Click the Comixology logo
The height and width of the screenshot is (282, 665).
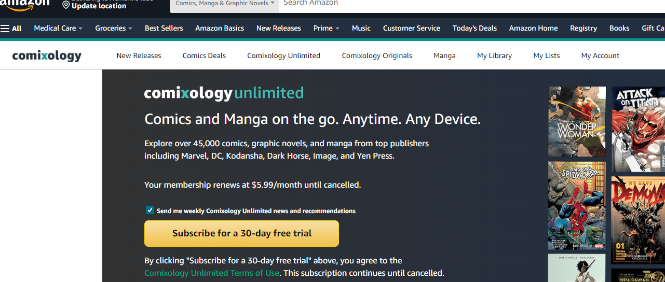click(47, 55)
